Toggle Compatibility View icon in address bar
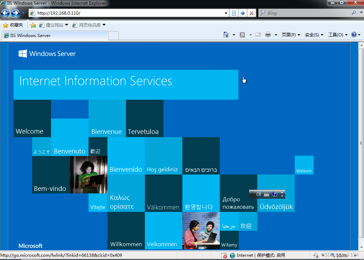The image size is (364, 260). tap(234, 13)
